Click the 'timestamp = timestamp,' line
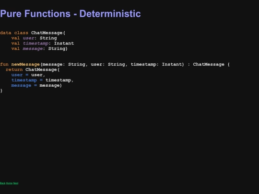Screen dimensions: 259x194 coord(42,80)
